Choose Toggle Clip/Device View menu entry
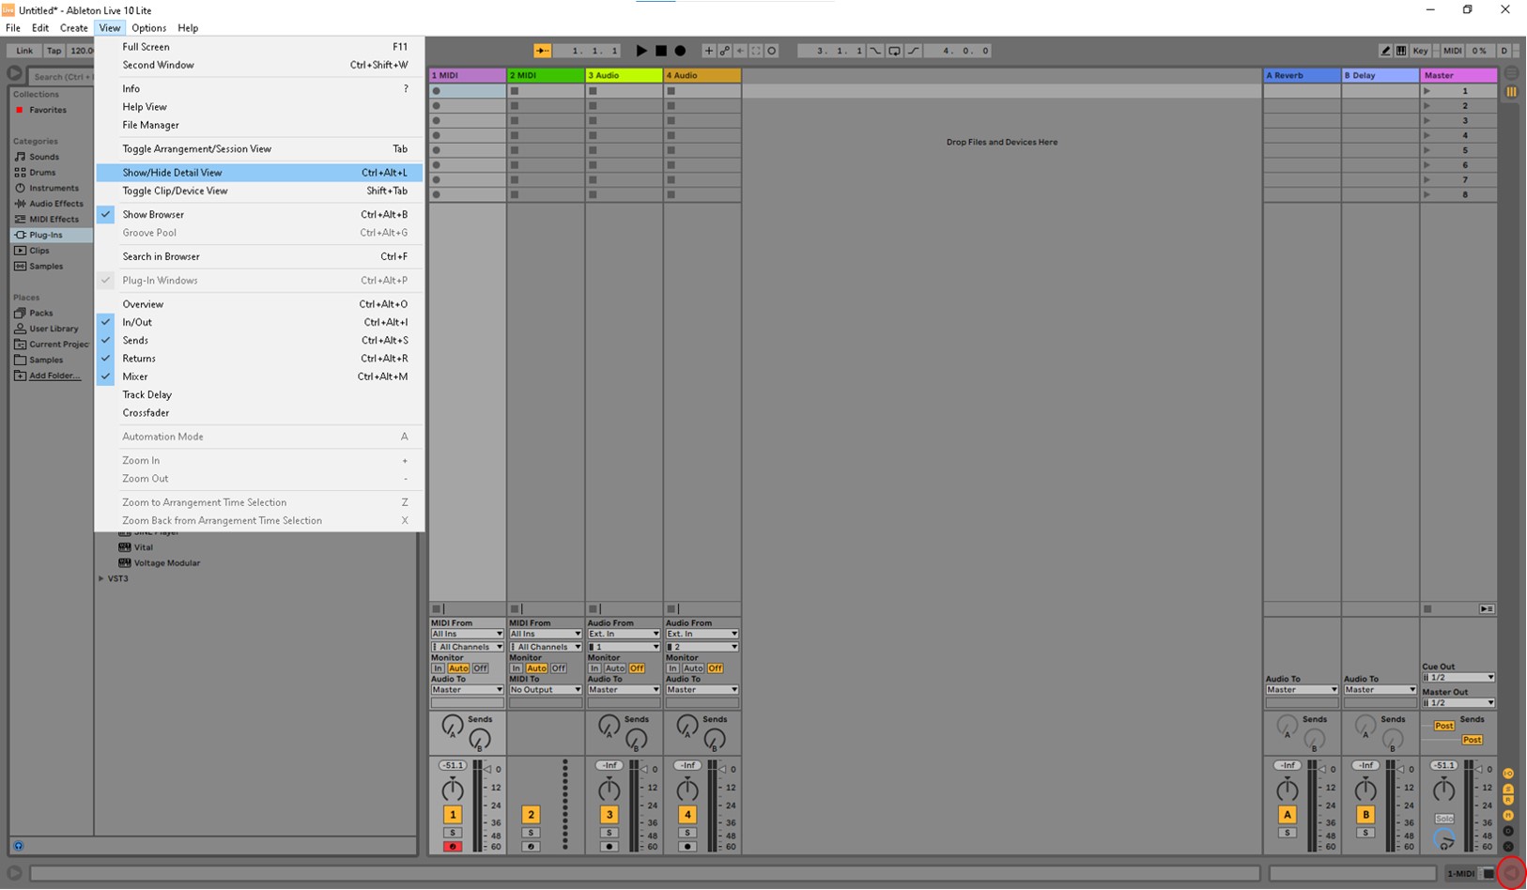 259,191
